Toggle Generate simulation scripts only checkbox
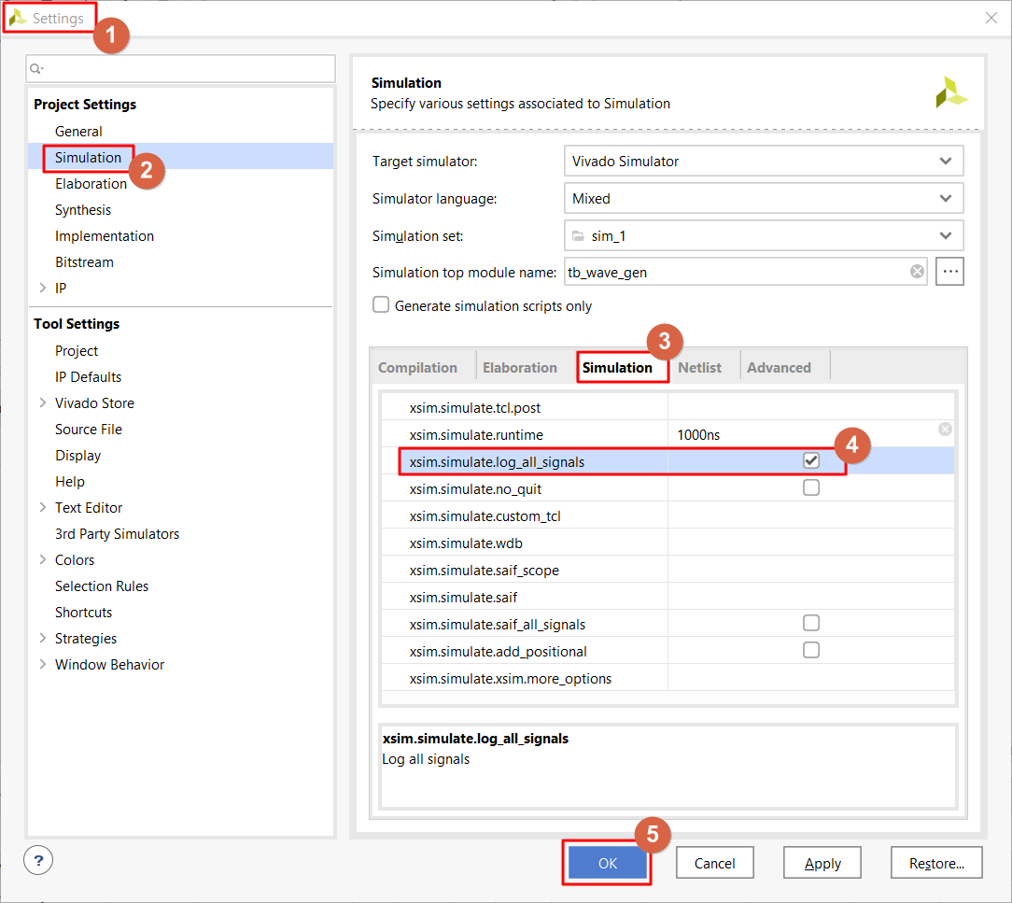 381,304
